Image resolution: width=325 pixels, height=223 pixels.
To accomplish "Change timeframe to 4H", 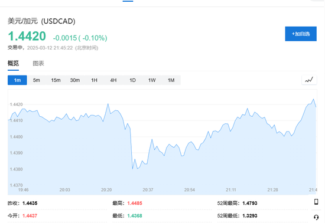I will click(x=113, y=80).
